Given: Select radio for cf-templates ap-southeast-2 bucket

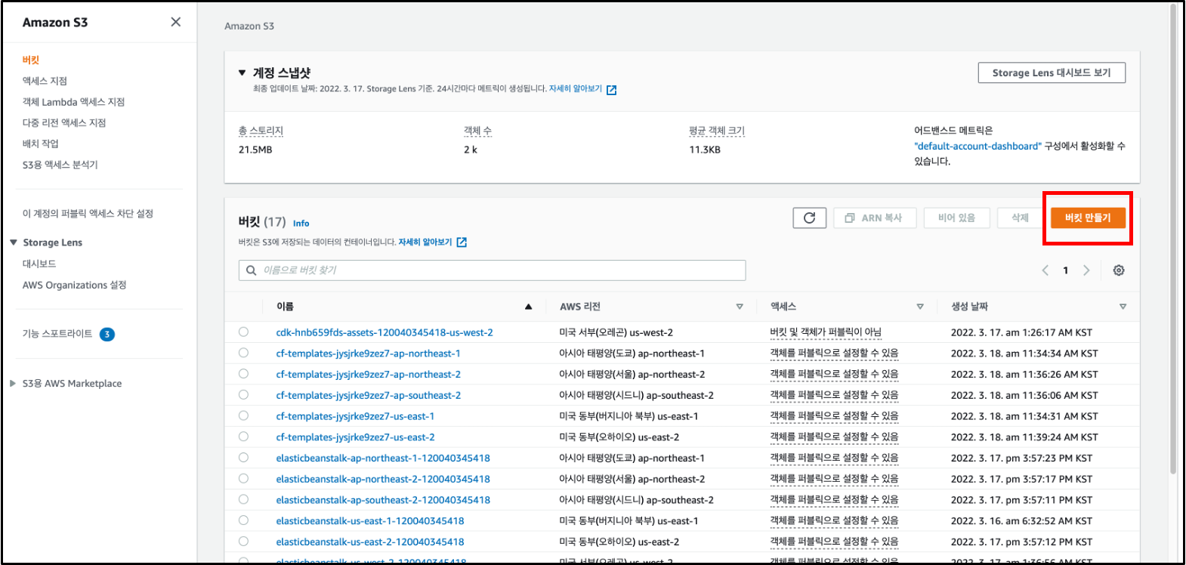Looking at the screenshot, I should (x=243, y=394).
